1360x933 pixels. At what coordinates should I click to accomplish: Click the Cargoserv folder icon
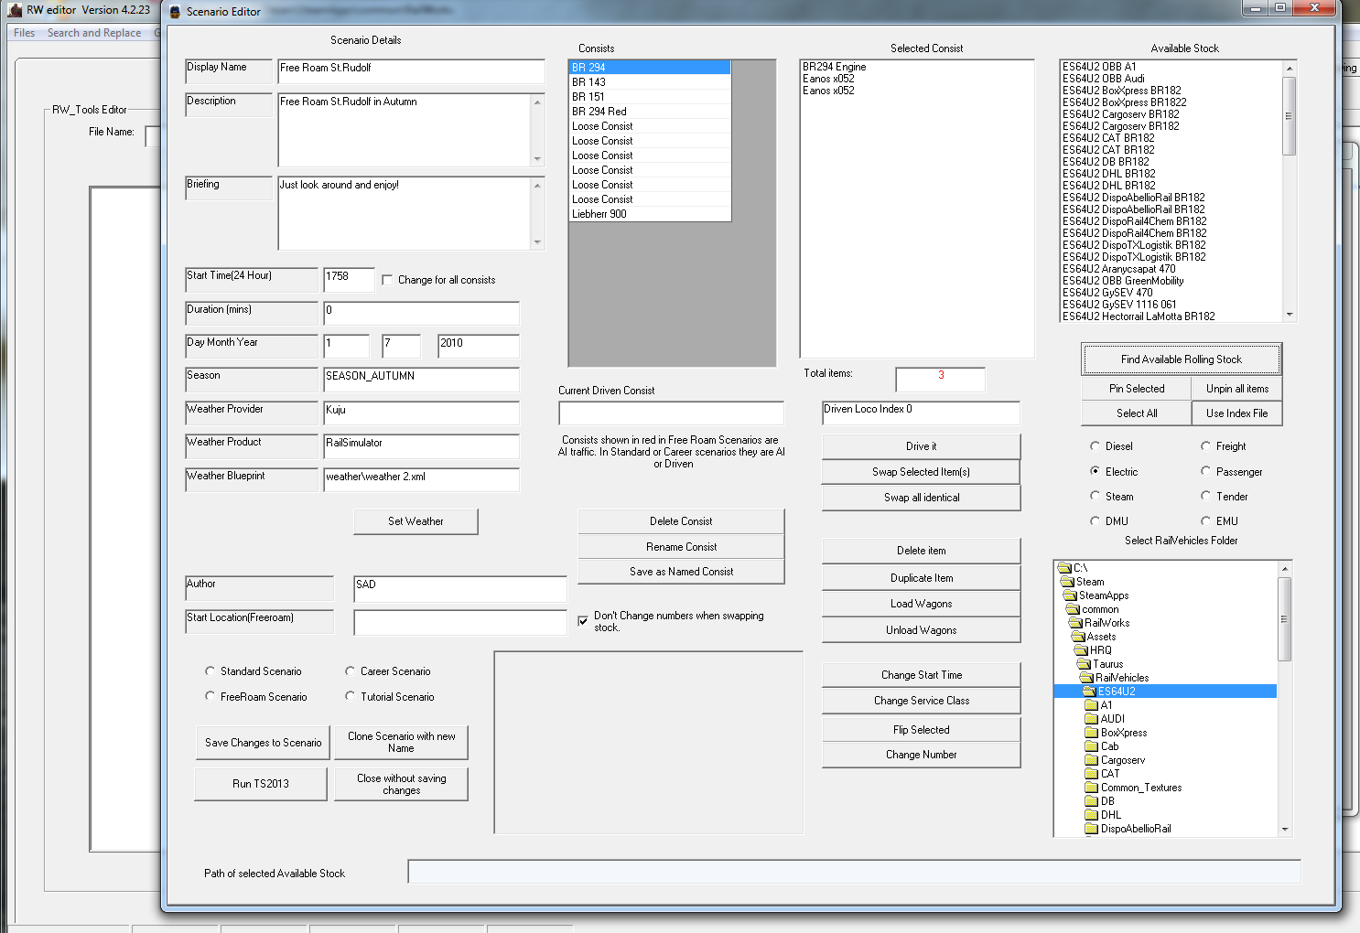click(x=1091, y=760)
